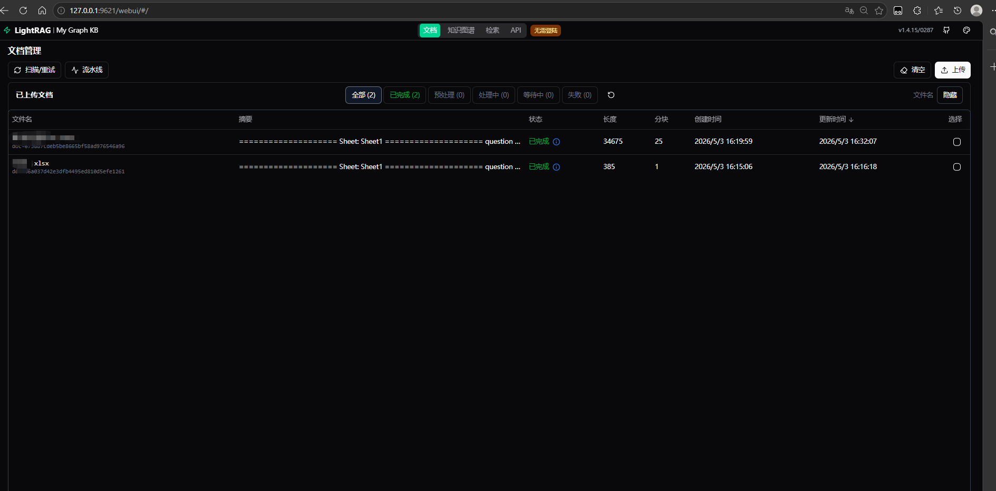Click 创建时间 column header
Viewport: 996px width, 491px height.
click(x=708, y=120)
